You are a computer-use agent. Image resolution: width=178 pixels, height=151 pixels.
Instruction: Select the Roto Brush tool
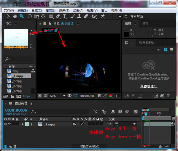(x=94, y=17)
